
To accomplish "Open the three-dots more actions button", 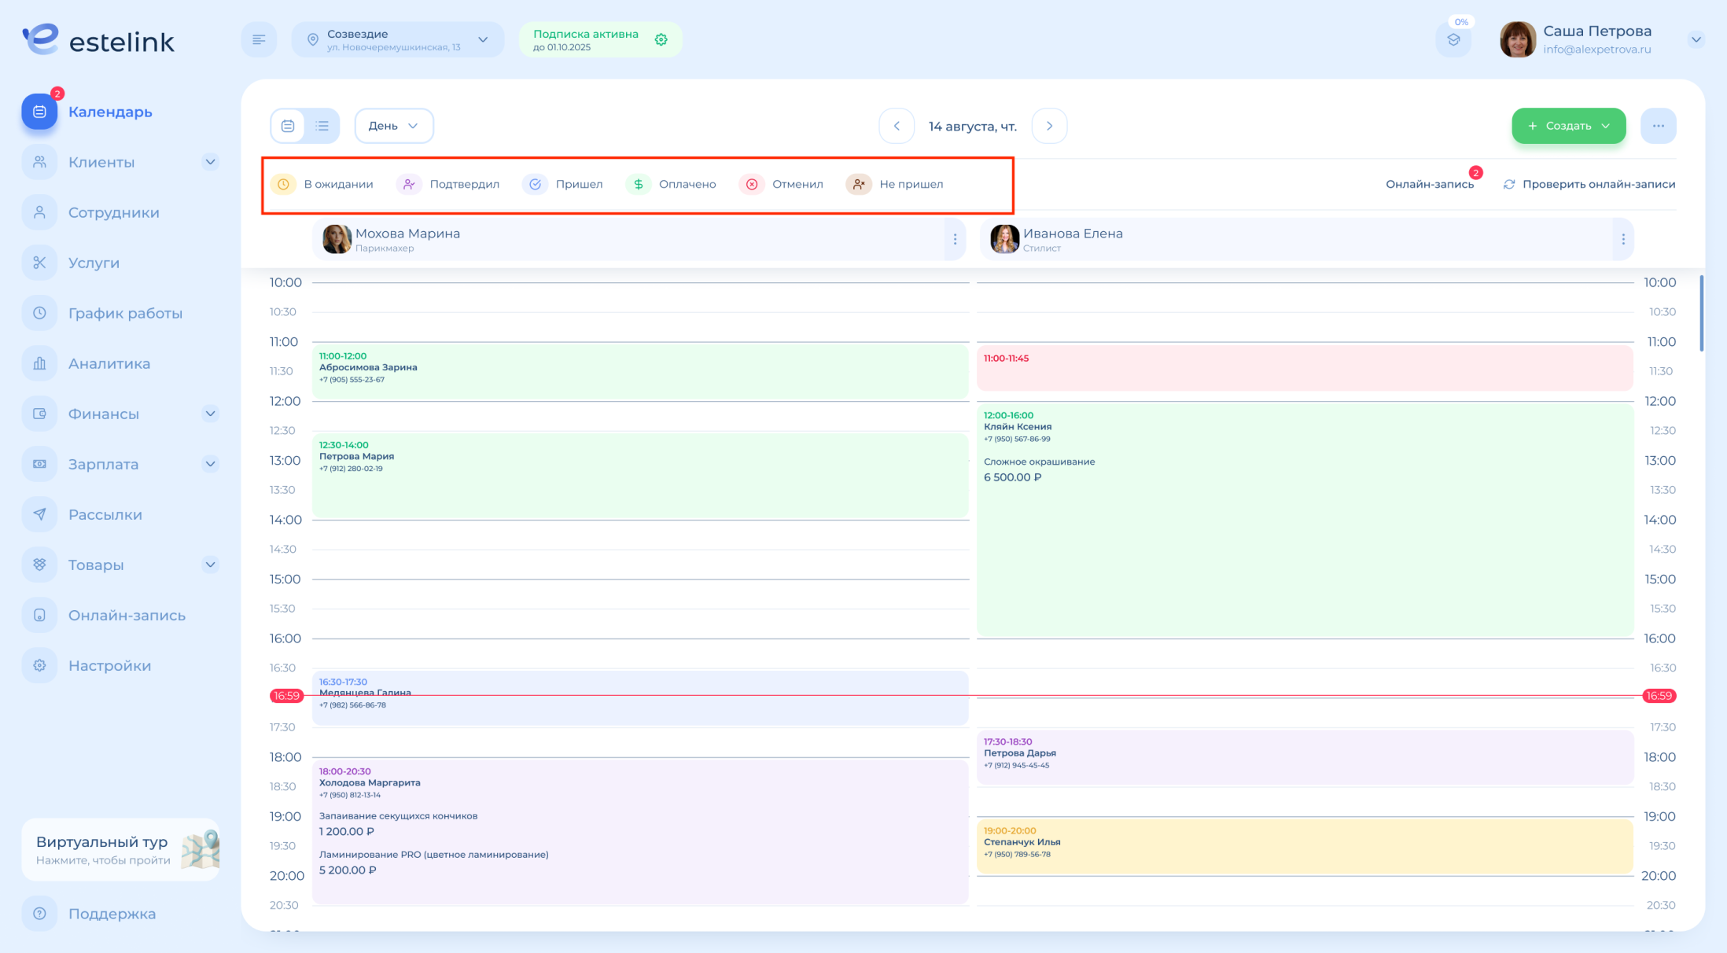I will click(1658, 126).
